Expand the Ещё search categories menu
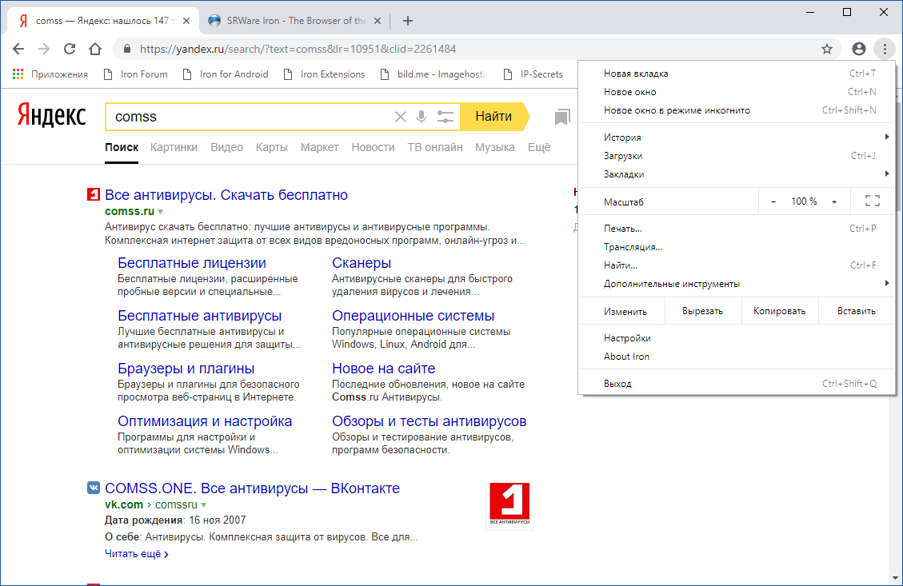Viewport: 903px width, 586px height. [539, 147]
